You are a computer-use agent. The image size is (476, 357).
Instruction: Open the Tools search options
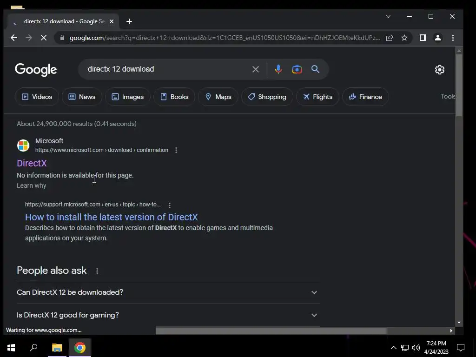coord(448,96)
